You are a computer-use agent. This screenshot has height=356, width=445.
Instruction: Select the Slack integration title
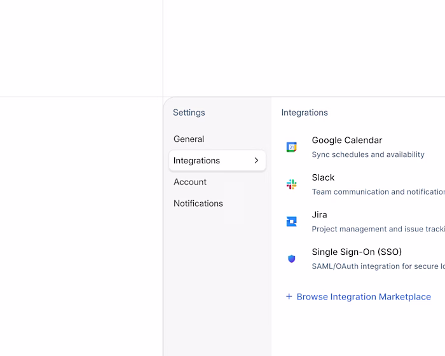coord(323,177)
